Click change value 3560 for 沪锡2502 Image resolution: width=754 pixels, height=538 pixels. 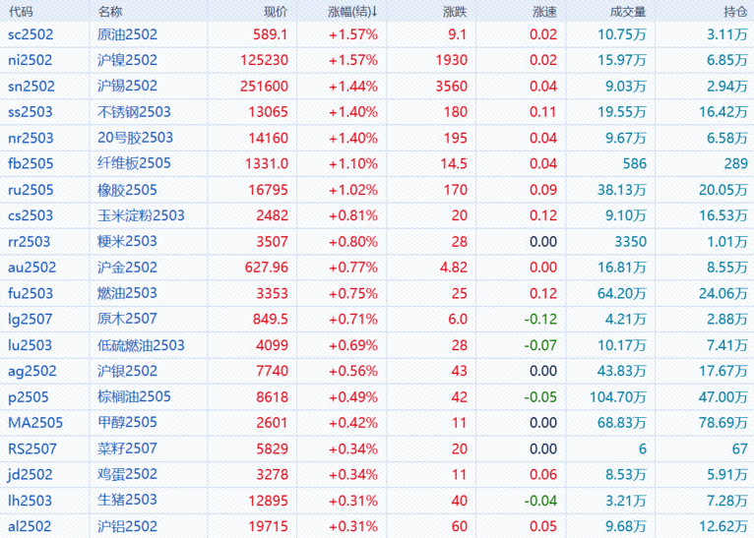[x=452, y=86]
